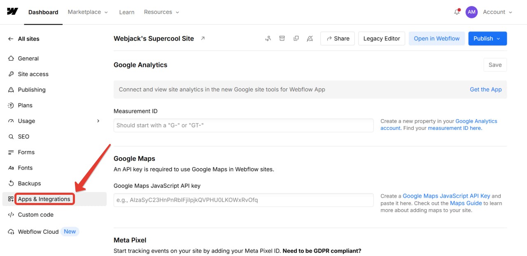Click the Share button
The height and width of the screenshot is (256, 527).
(x=338, y=38)
